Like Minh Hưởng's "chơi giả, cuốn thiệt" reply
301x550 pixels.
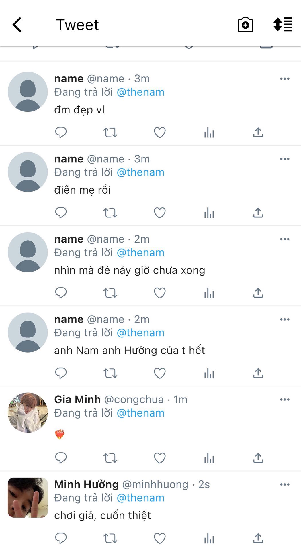[160, 538]
